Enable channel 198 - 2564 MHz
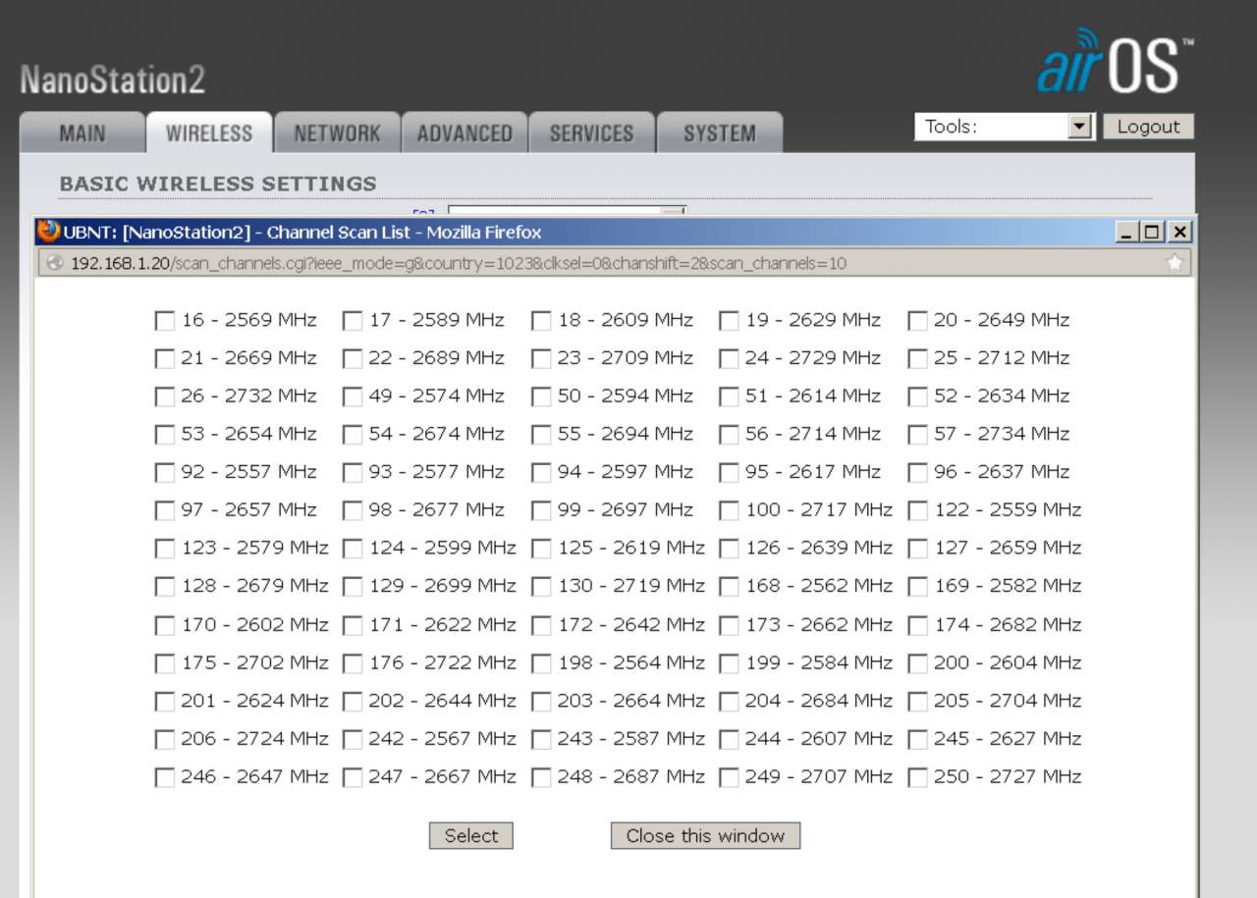 [540, 664]
